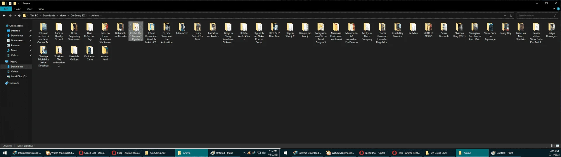Open Pictures under Quick access
Image resolution: width=561 pixels, height=157 pixels.
point(15,45)
